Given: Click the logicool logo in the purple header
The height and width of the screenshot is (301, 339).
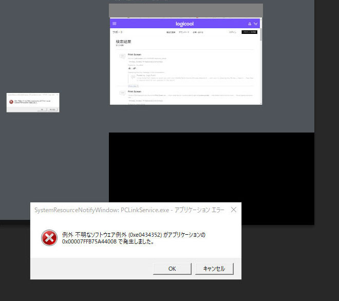Looking at the screenshot, I should click(x=184, y=24).
